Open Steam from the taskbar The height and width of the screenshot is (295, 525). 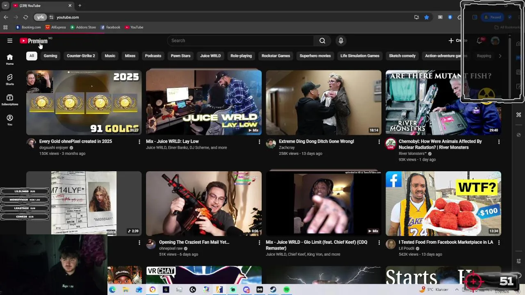273,290
